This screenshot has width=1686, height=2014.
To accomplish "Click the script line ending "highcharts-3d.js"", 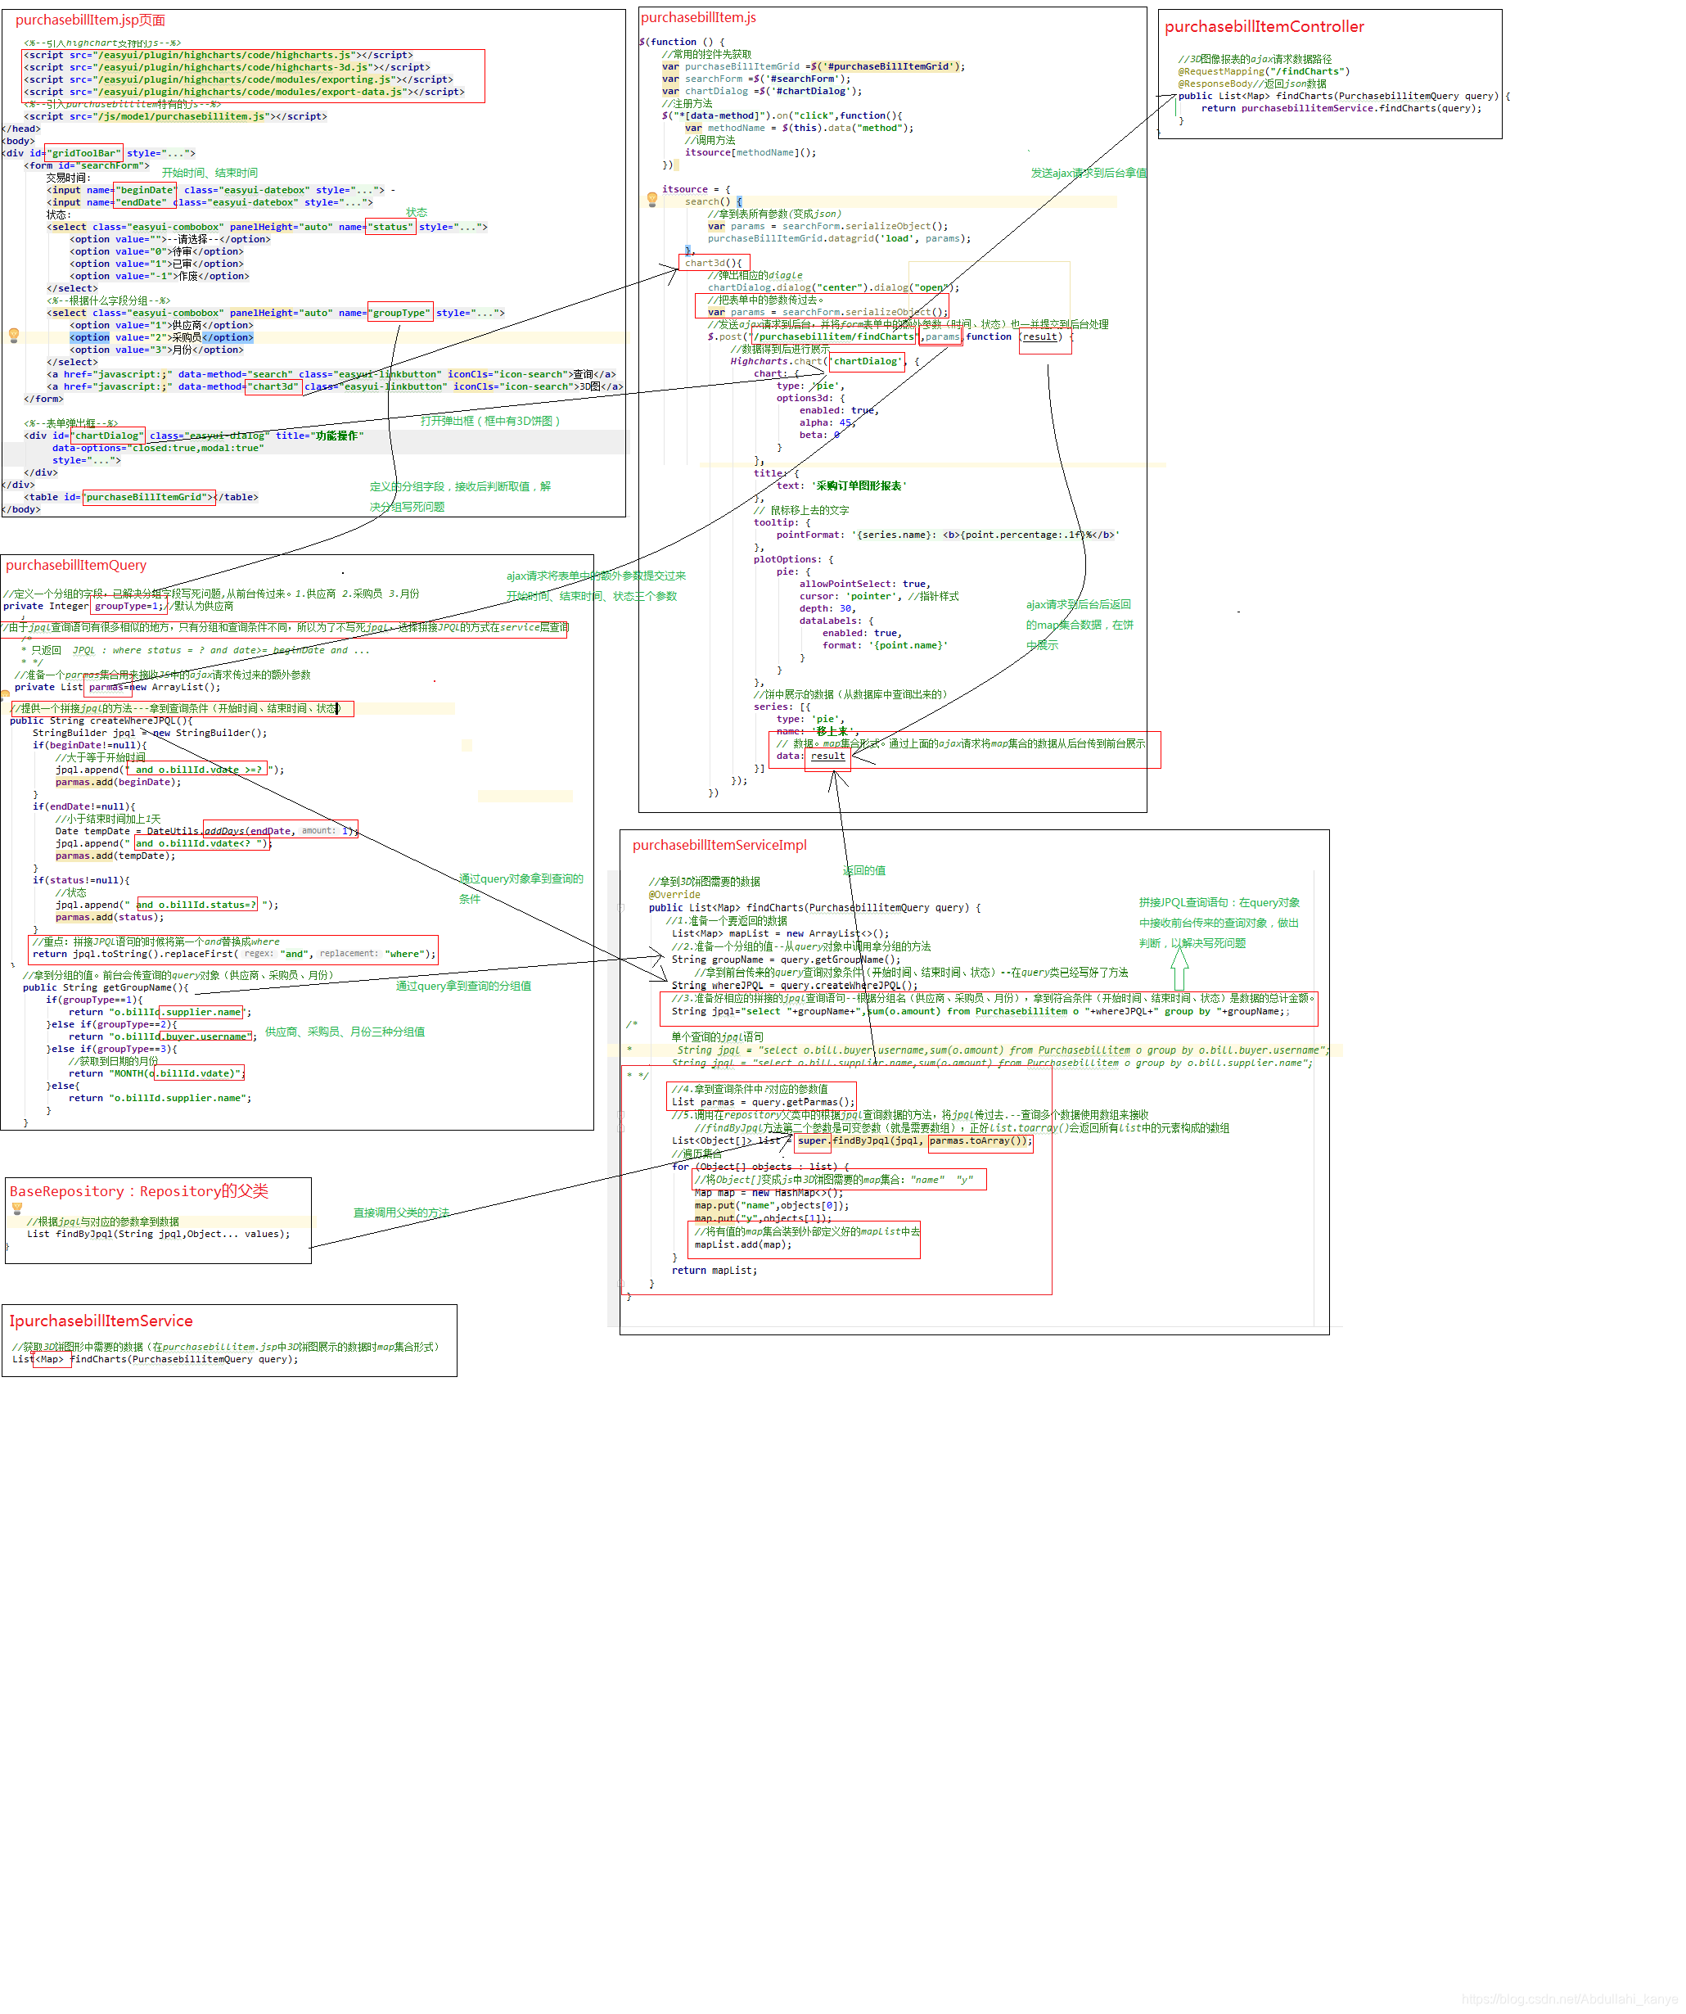I will [x=228, y=67].
